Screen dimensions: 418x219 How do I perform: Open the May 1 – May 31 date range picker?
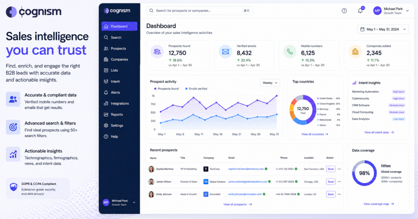[x=383, y=29]
